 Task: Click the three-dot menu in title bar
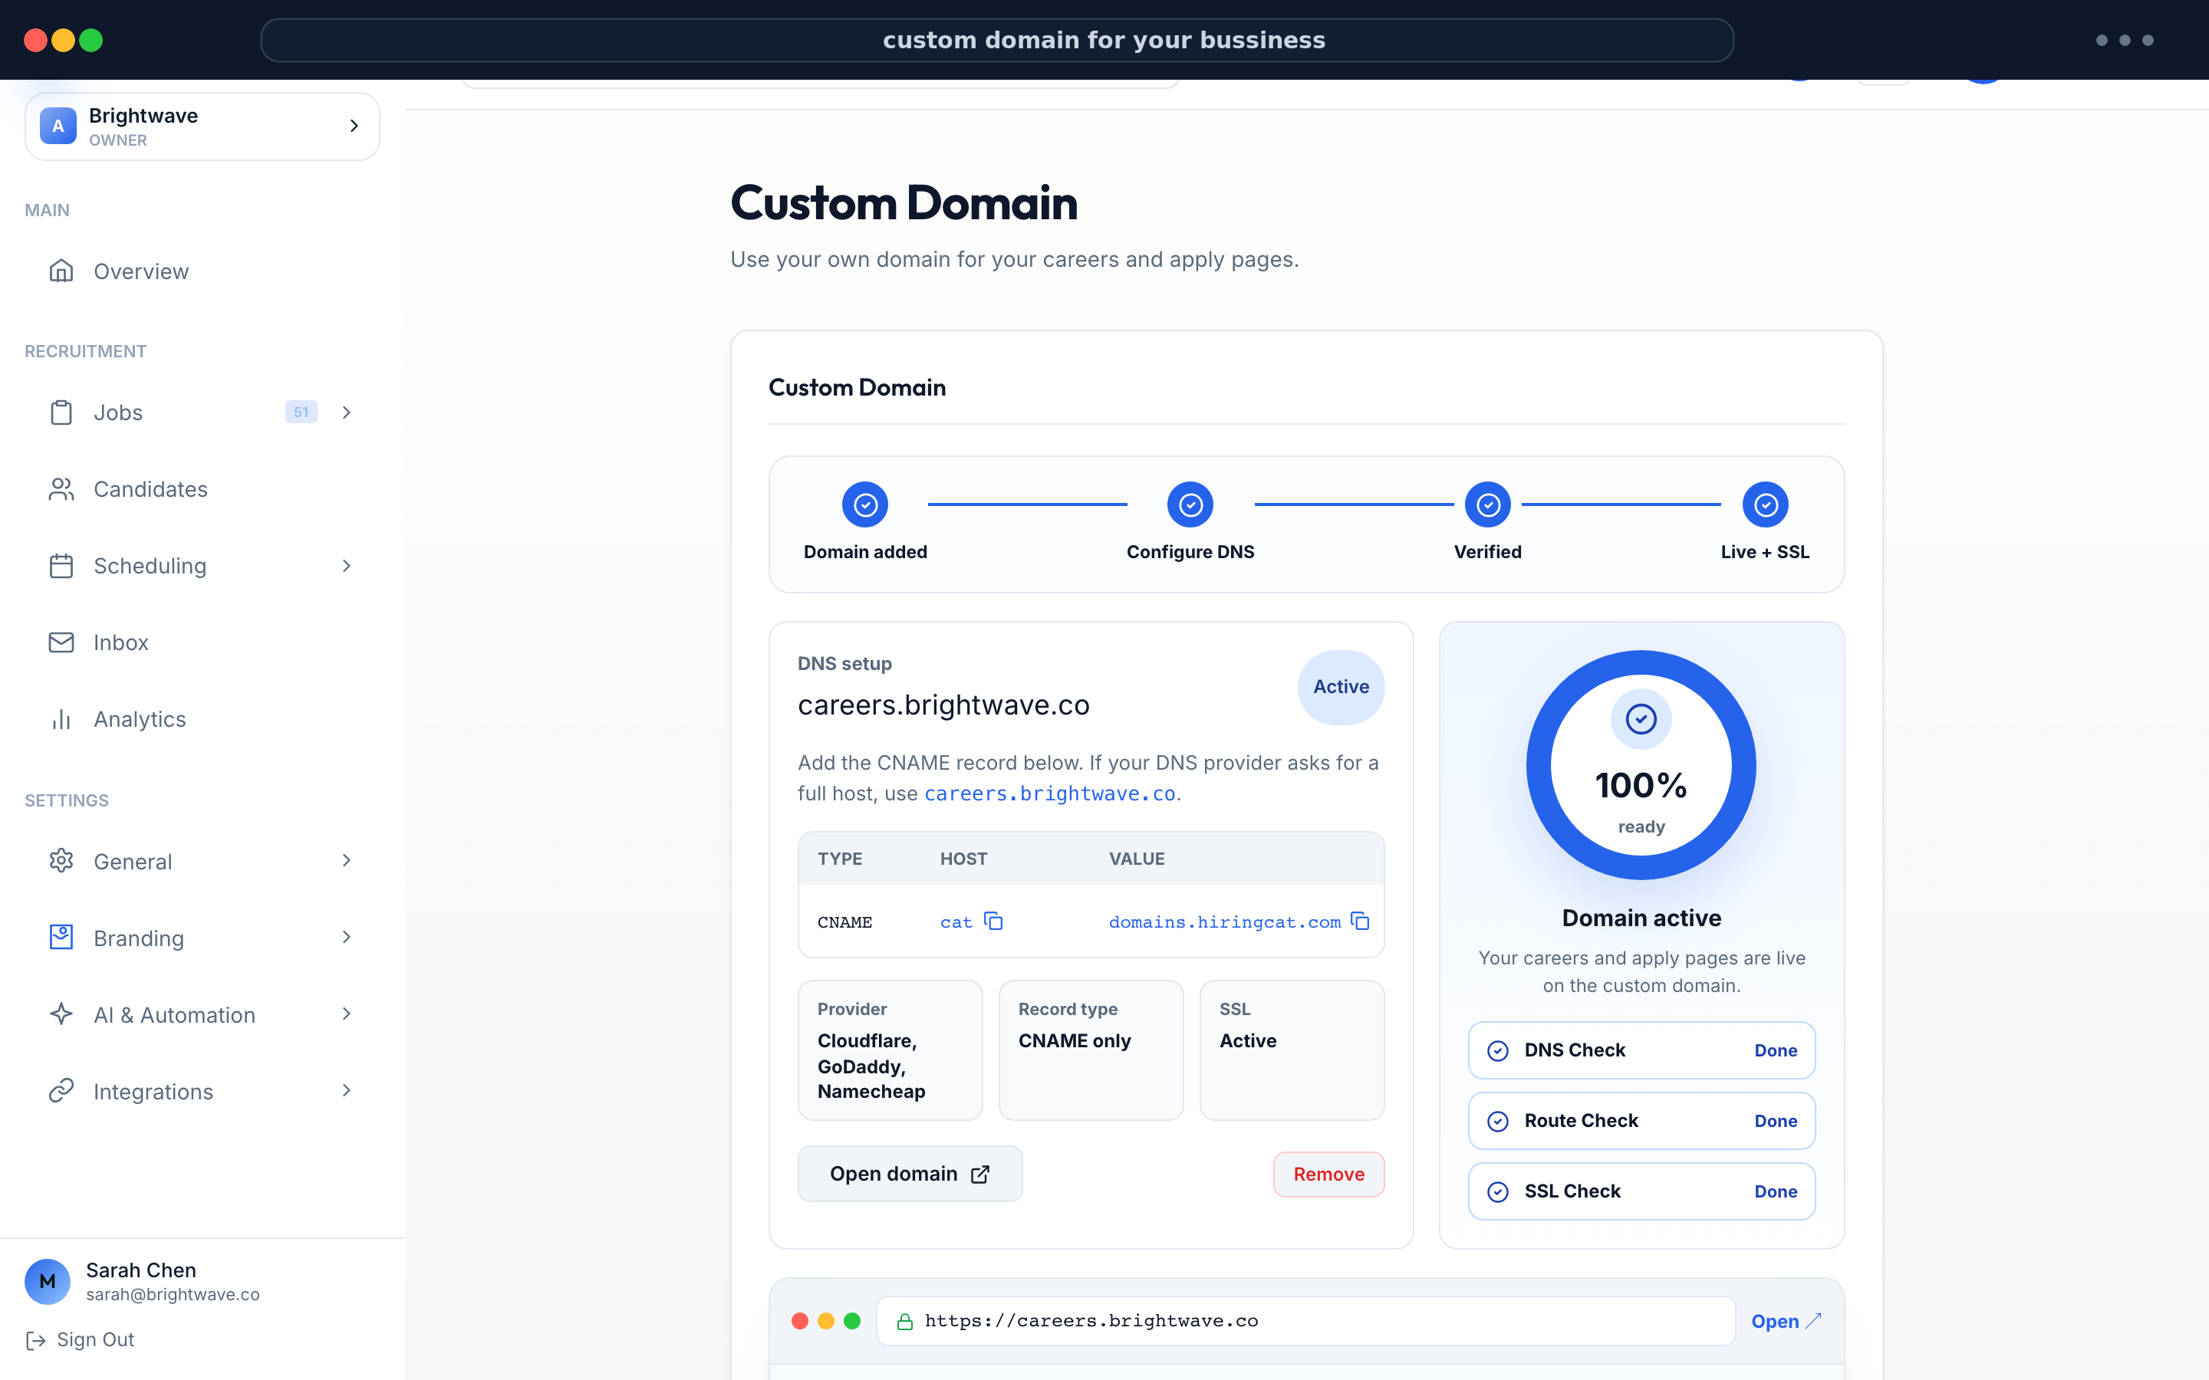tap(2124, 40)
